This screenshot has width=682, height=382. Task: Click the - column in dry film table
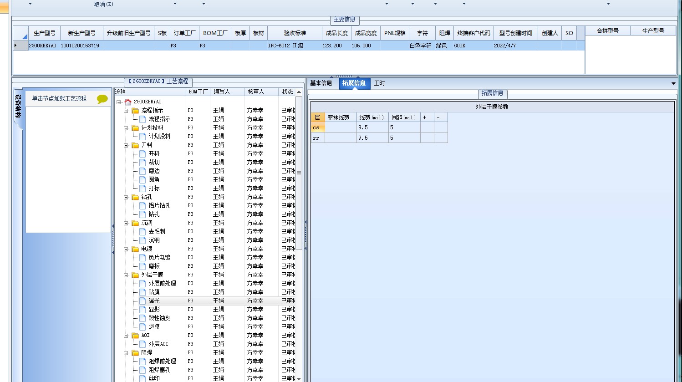[441, 117]
